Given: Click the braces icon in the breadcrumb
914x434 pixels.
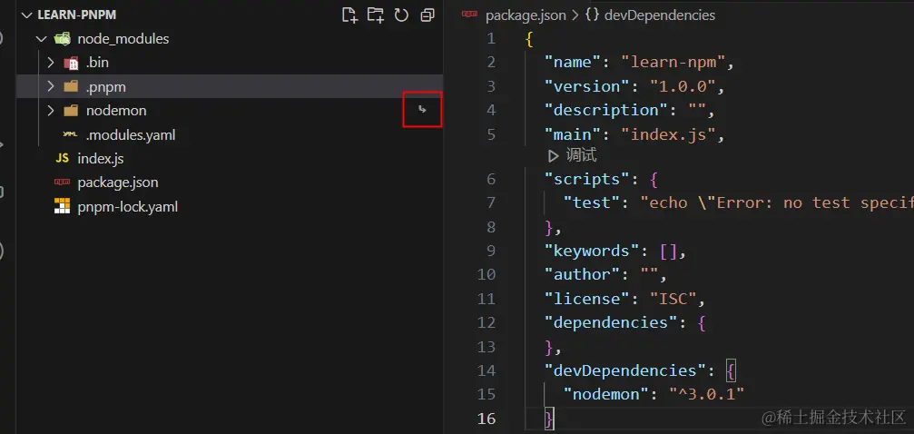Looking at the screenshot, I should (592, 15).
